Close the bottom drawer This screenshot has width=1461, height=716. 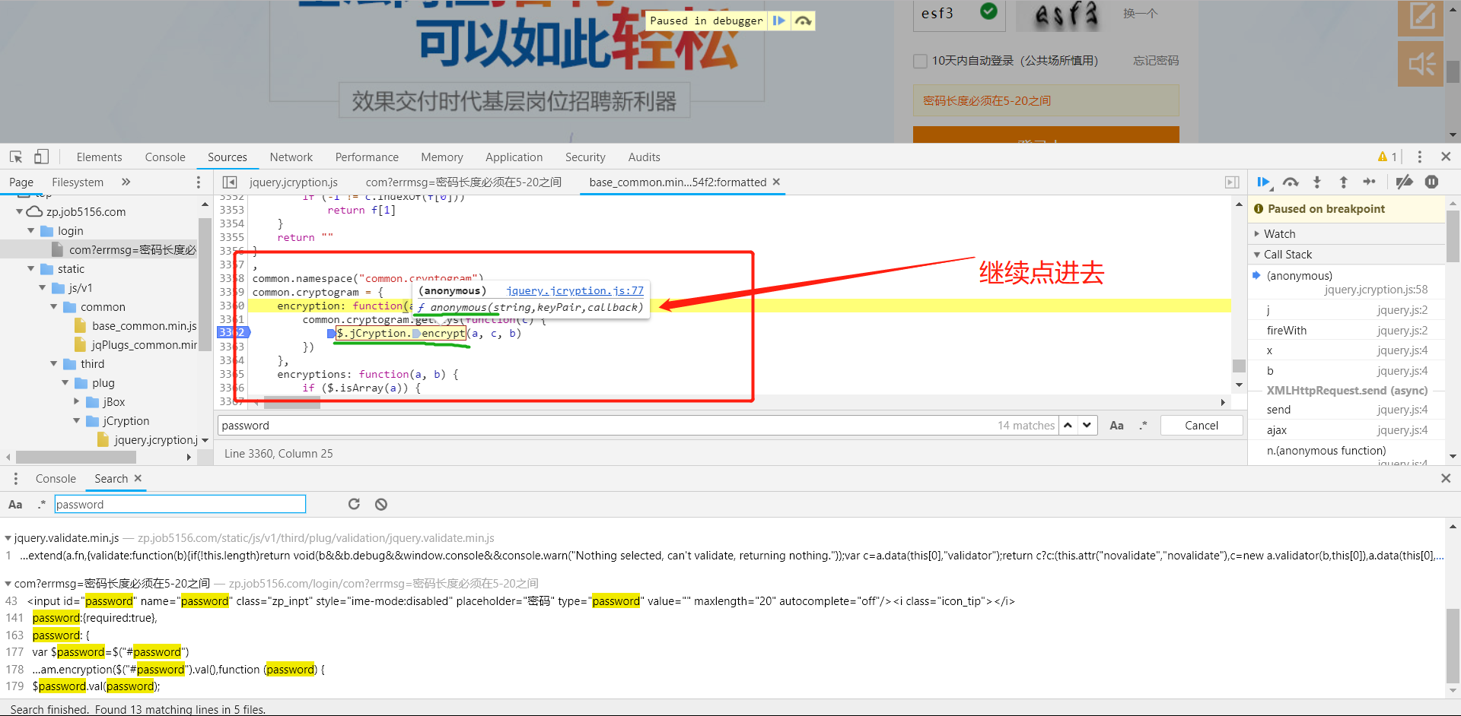(x=1446, y=478)
